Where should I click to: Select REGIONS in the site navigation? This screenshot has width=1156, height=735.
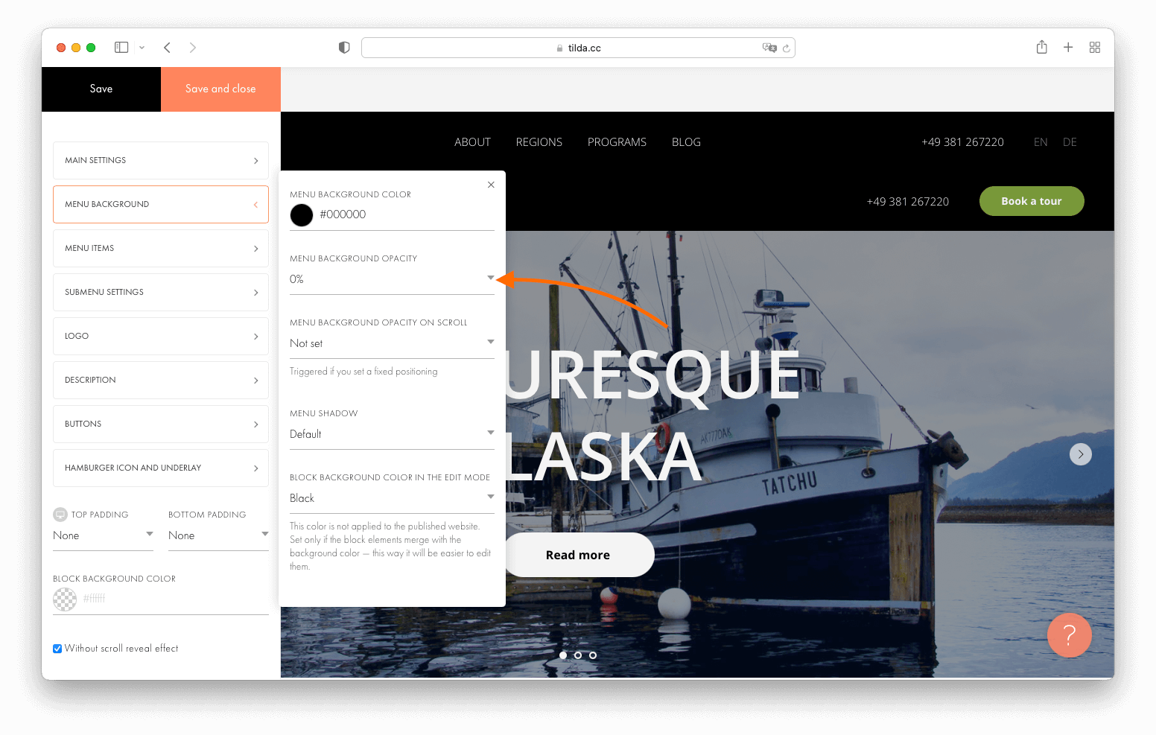pos(539,141)
